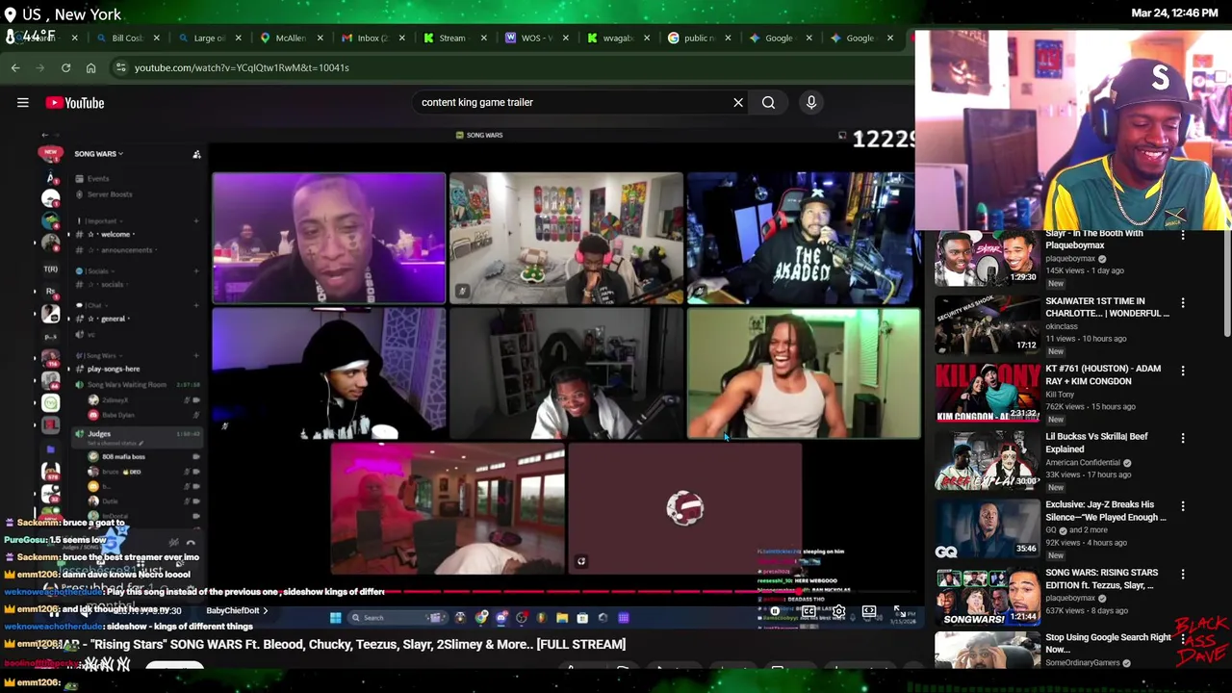Toggle theater mode in the player

coord(869,611)
